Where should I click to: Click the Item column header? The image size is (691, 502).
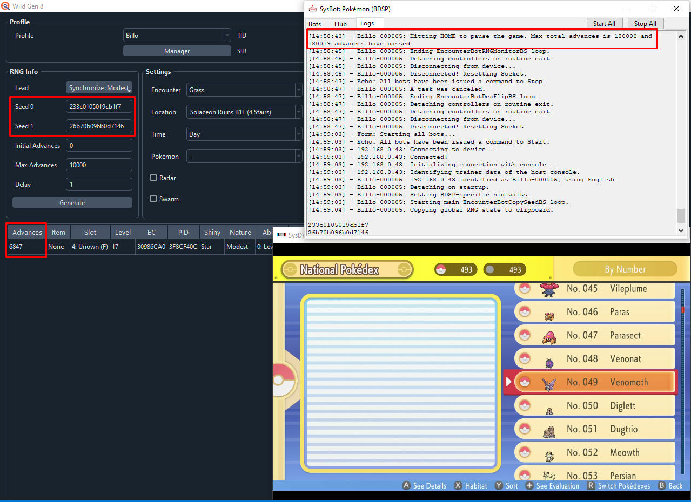pos(58,232)
